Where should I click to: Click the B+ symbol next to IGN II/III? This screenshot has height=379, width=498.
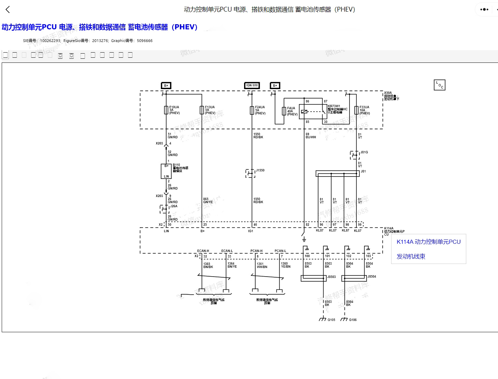pos(275,86)
